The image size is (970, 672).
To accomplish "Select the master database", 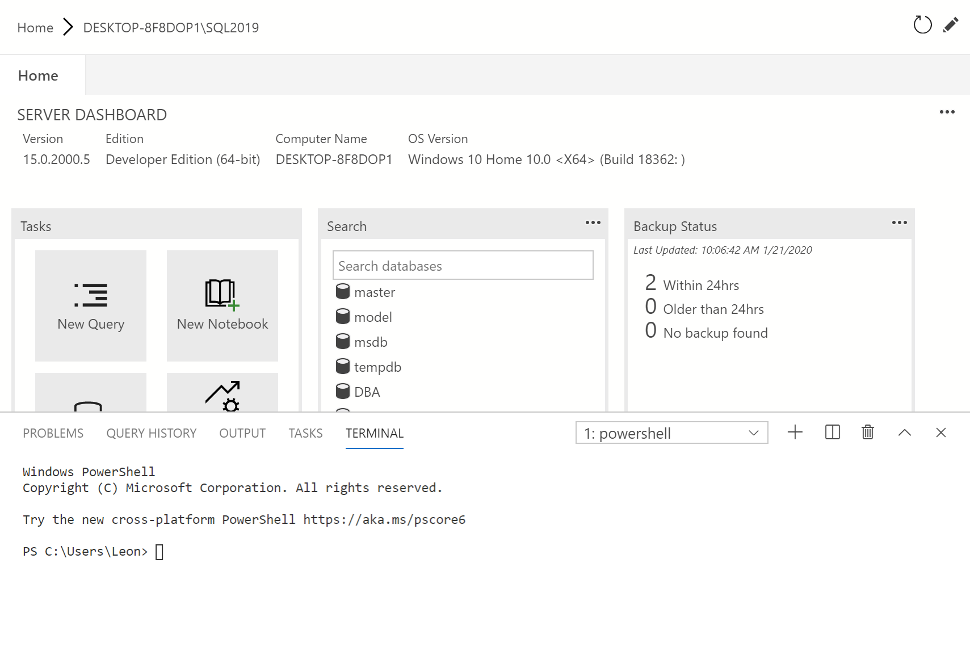I will click(374, 292).
